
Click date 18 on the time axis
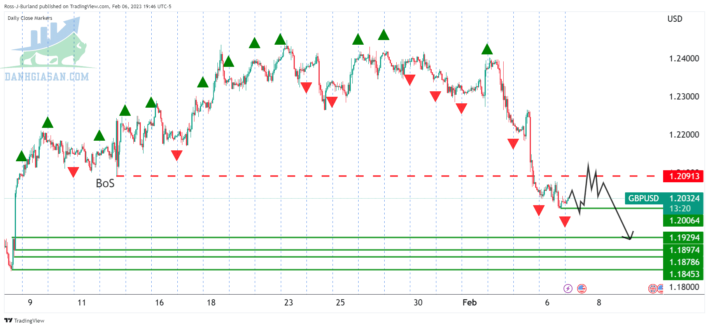pos(211,303)
